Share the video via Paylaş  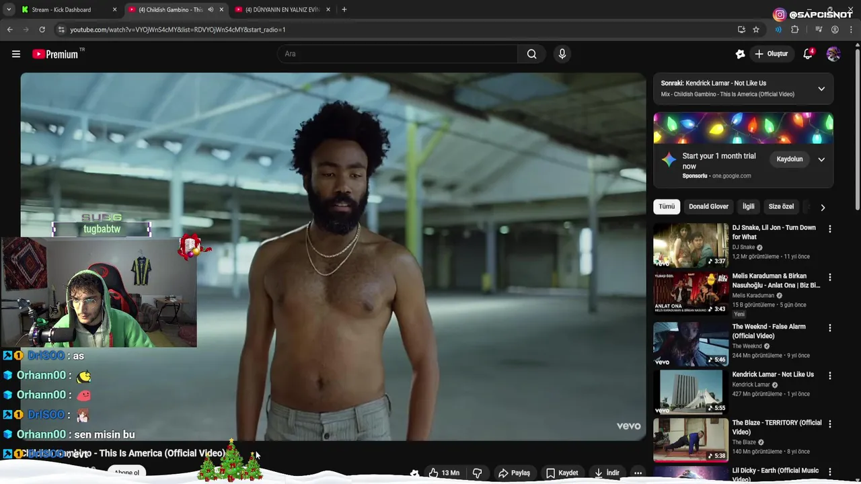(514, 473)
